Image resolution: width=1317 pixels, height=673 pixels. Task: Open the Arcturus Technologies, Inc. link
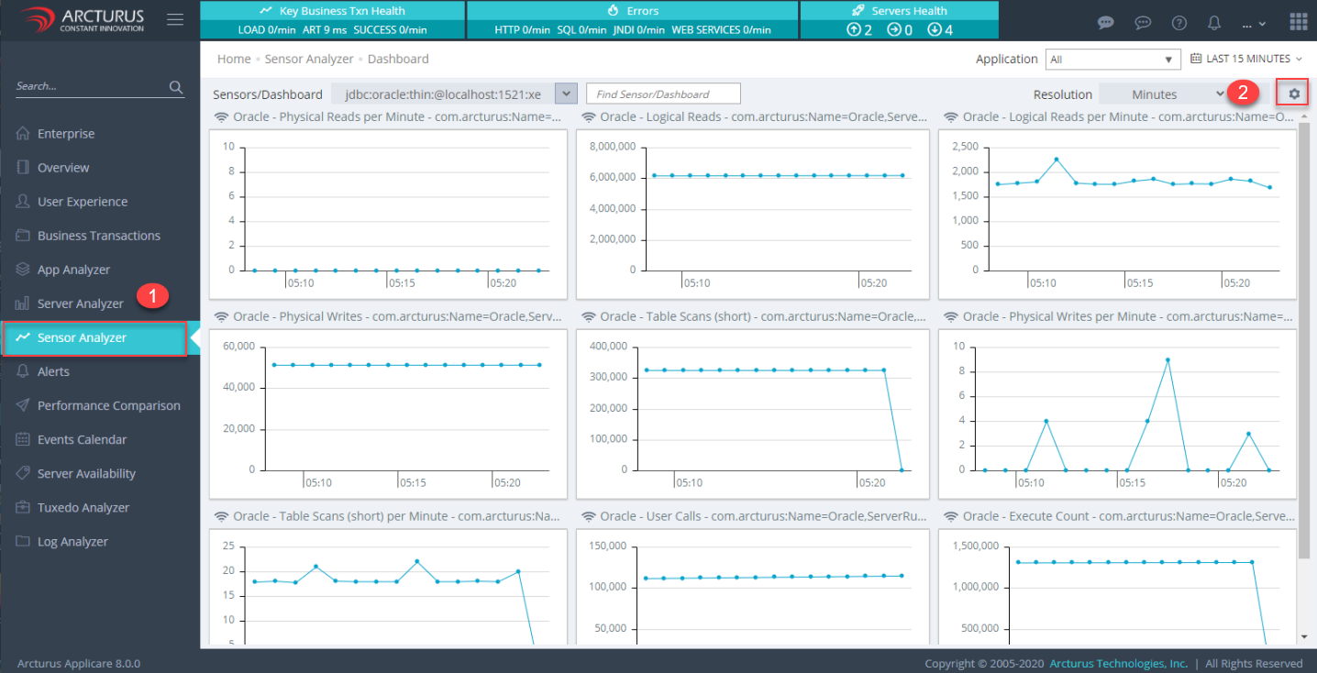coord(1118,663)
